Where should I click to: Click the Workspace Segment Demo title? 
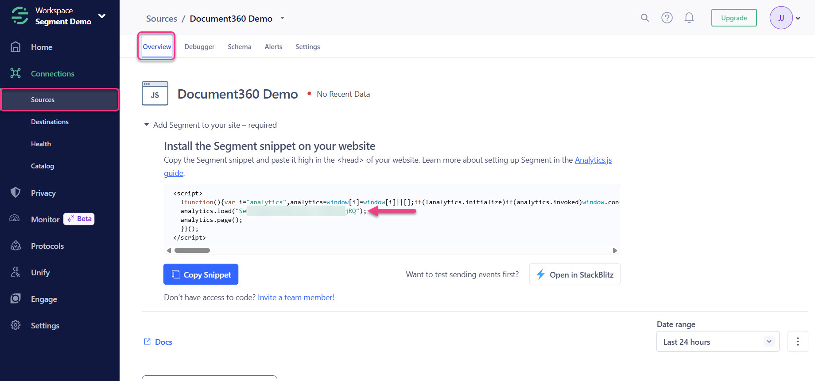63,16
